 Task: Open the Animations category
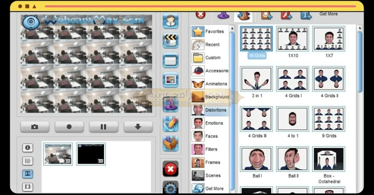coord(210,84)
